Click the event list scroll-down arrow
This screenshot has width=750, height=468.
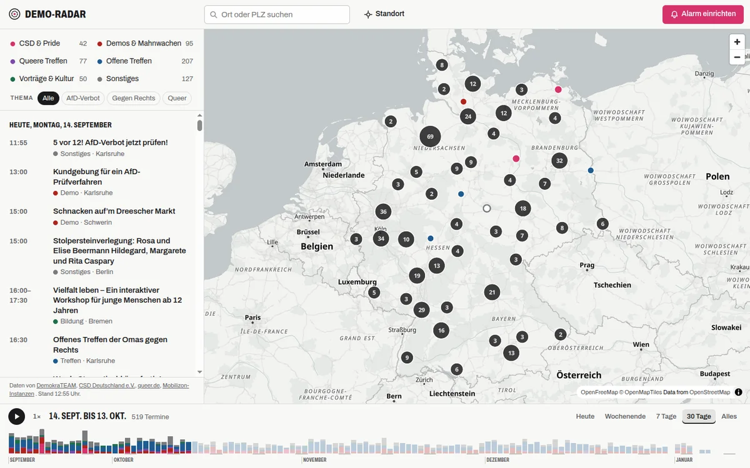[200, 372]
